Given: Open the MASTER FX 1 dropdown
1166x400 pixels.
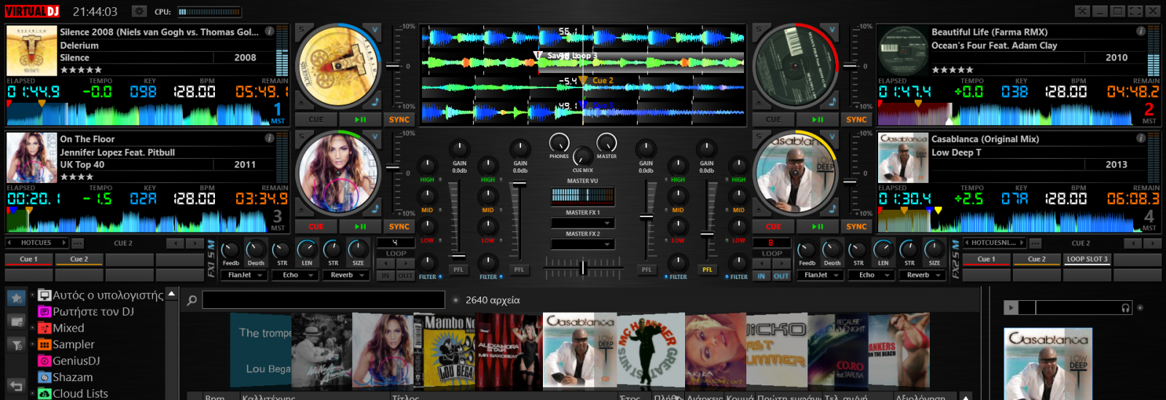Looking at the screenshot, I should [583, 223].
